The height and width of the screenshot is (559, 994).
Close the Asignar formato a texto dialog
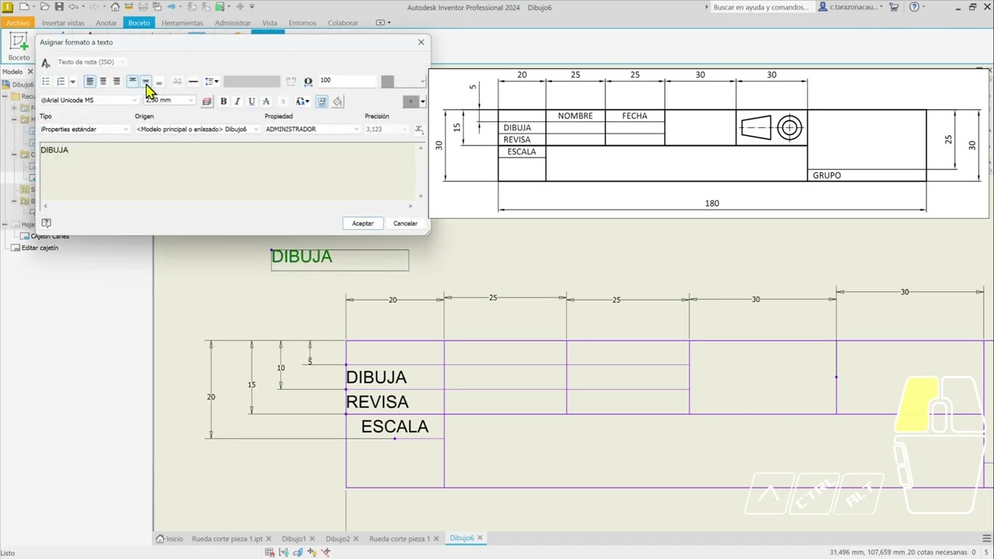421,42
